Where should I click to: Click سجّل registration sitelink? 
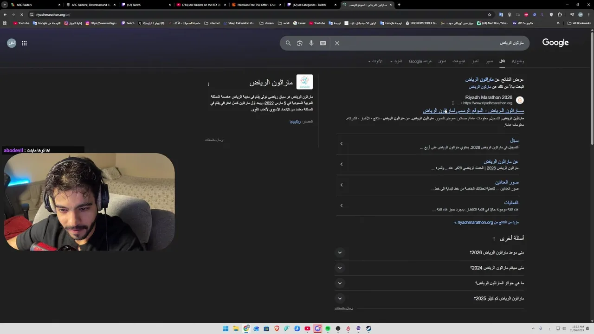click(514, 141)
